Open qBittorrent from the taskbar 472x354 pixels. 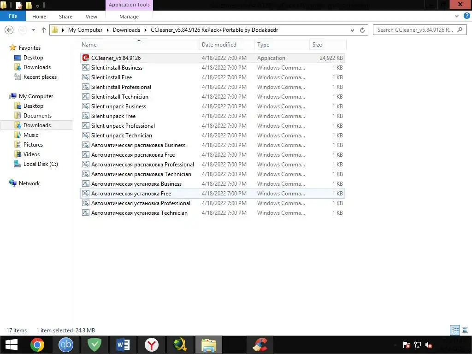pyautogui.click(x=65, y=345)
